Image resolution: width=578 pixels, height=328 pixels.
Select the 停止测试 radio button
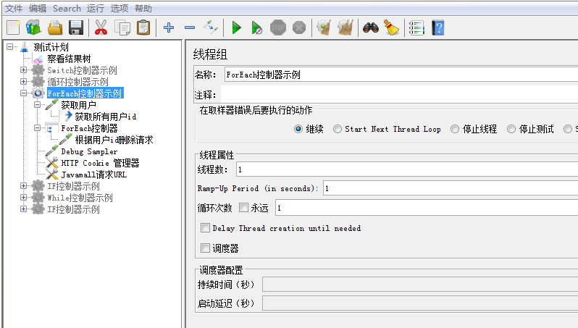click(x=511, y=129)
